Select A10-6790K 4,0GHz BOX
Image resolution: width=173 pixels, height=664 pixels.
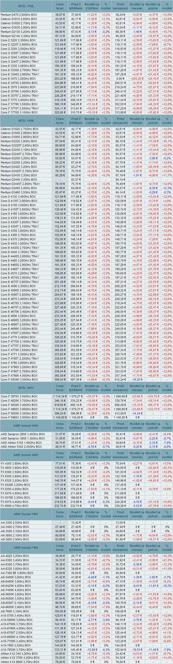(17, 628)
